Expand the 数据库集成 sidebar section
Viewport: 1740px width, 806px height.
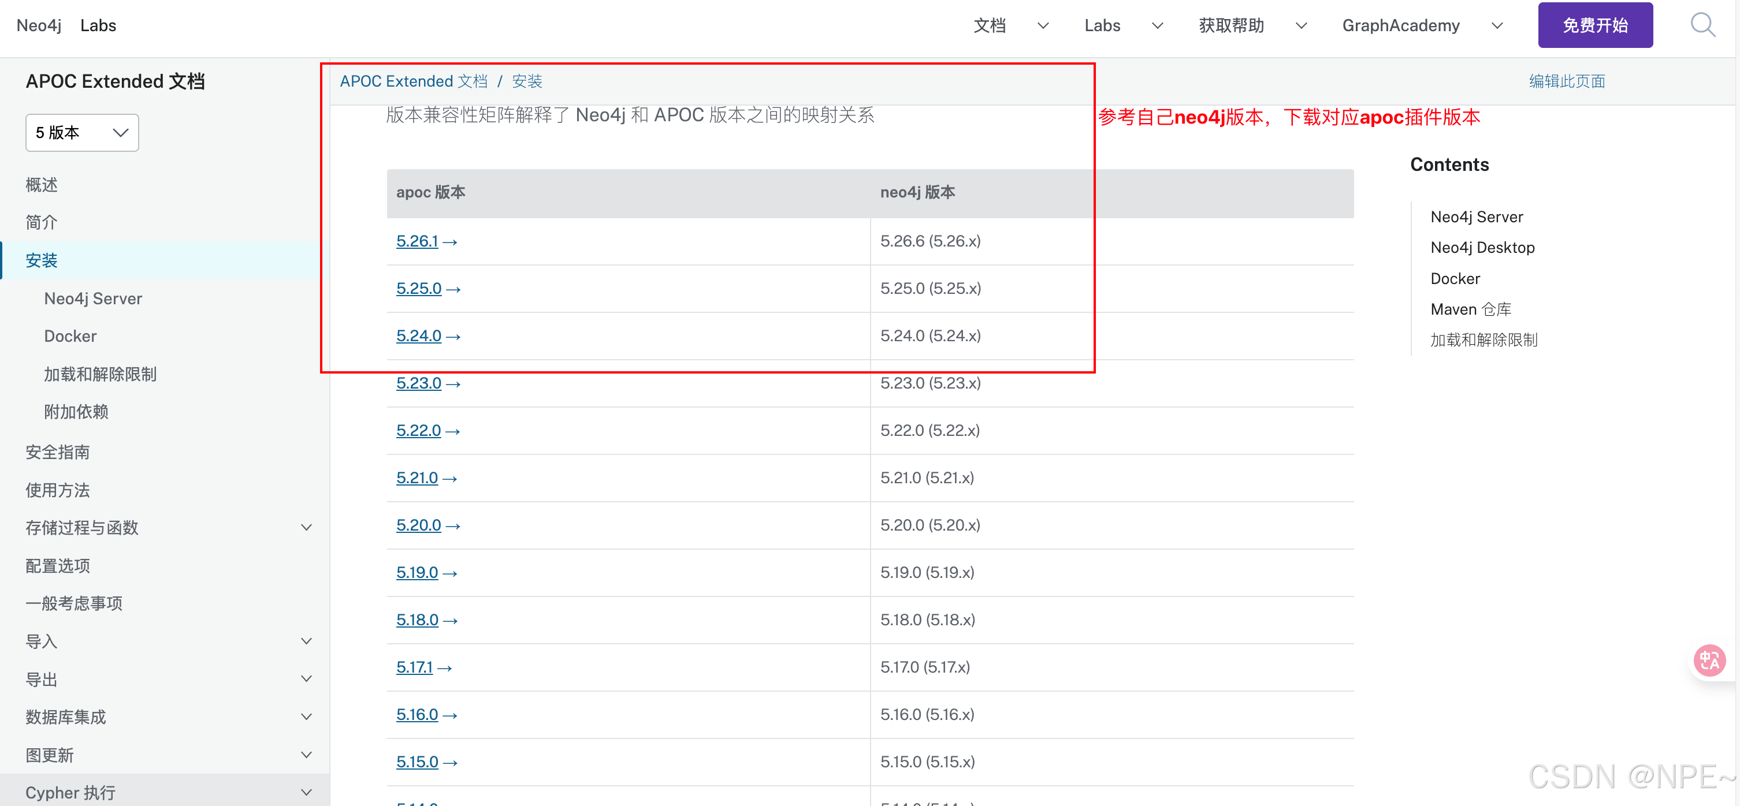point(306,716)
